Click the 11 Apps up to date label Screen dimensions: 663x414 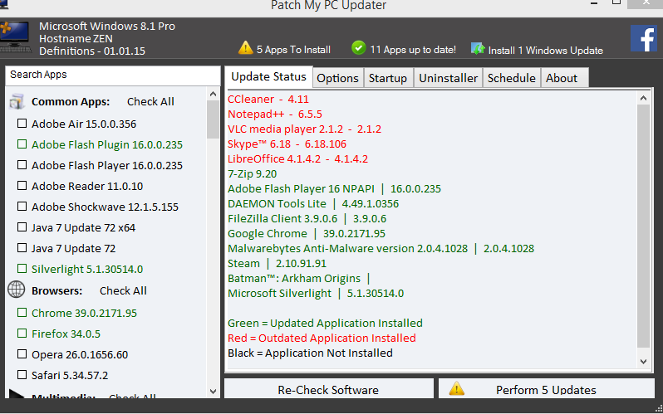point(413,50)
